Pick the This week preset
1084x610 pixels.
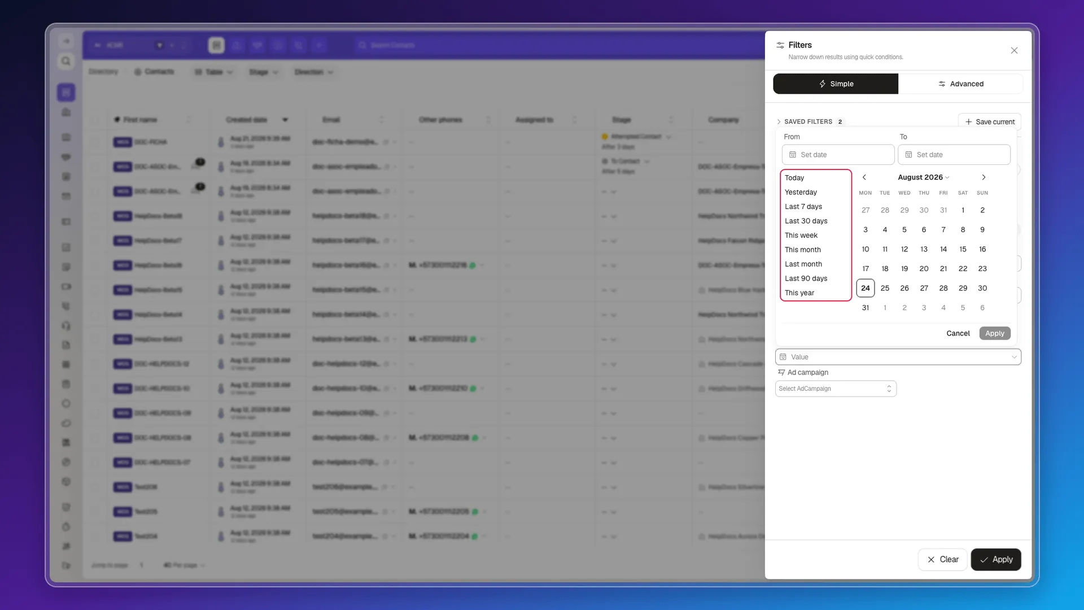point(801,236)
